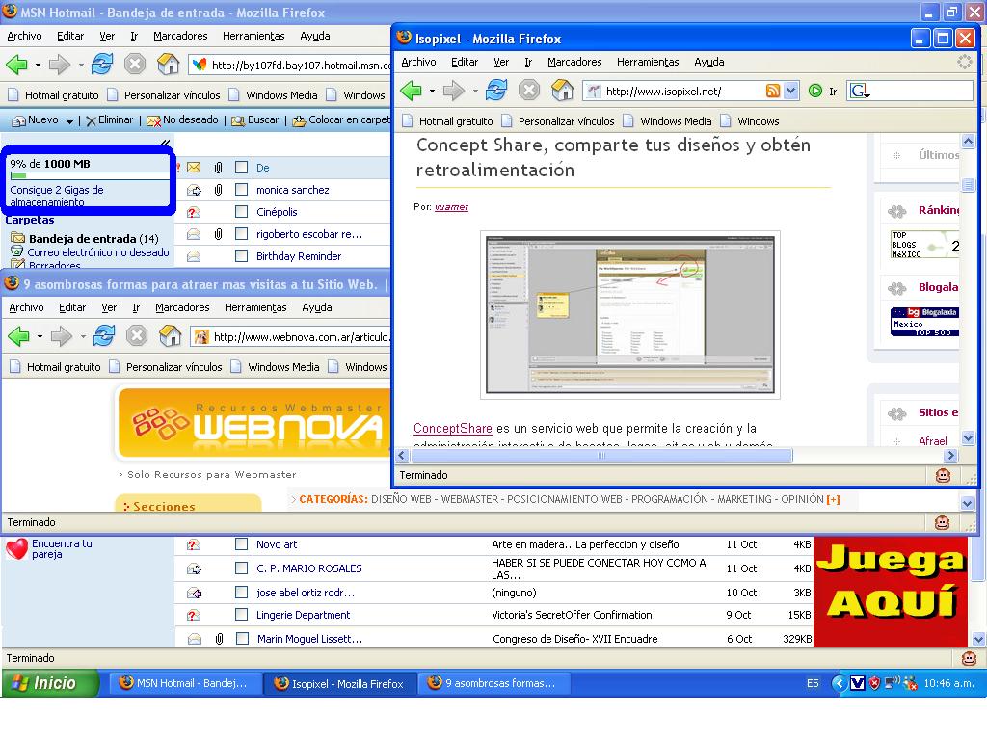Click the forward arrow in Webnova window
This screenshot has height=740, width=987.
coord(62,336)
